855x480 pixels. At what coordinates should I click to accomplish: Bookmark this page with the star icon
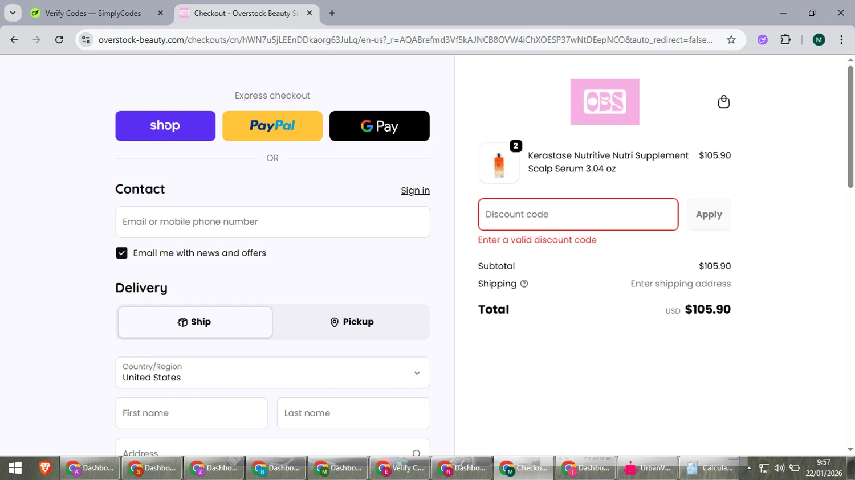tap(731, 40)
